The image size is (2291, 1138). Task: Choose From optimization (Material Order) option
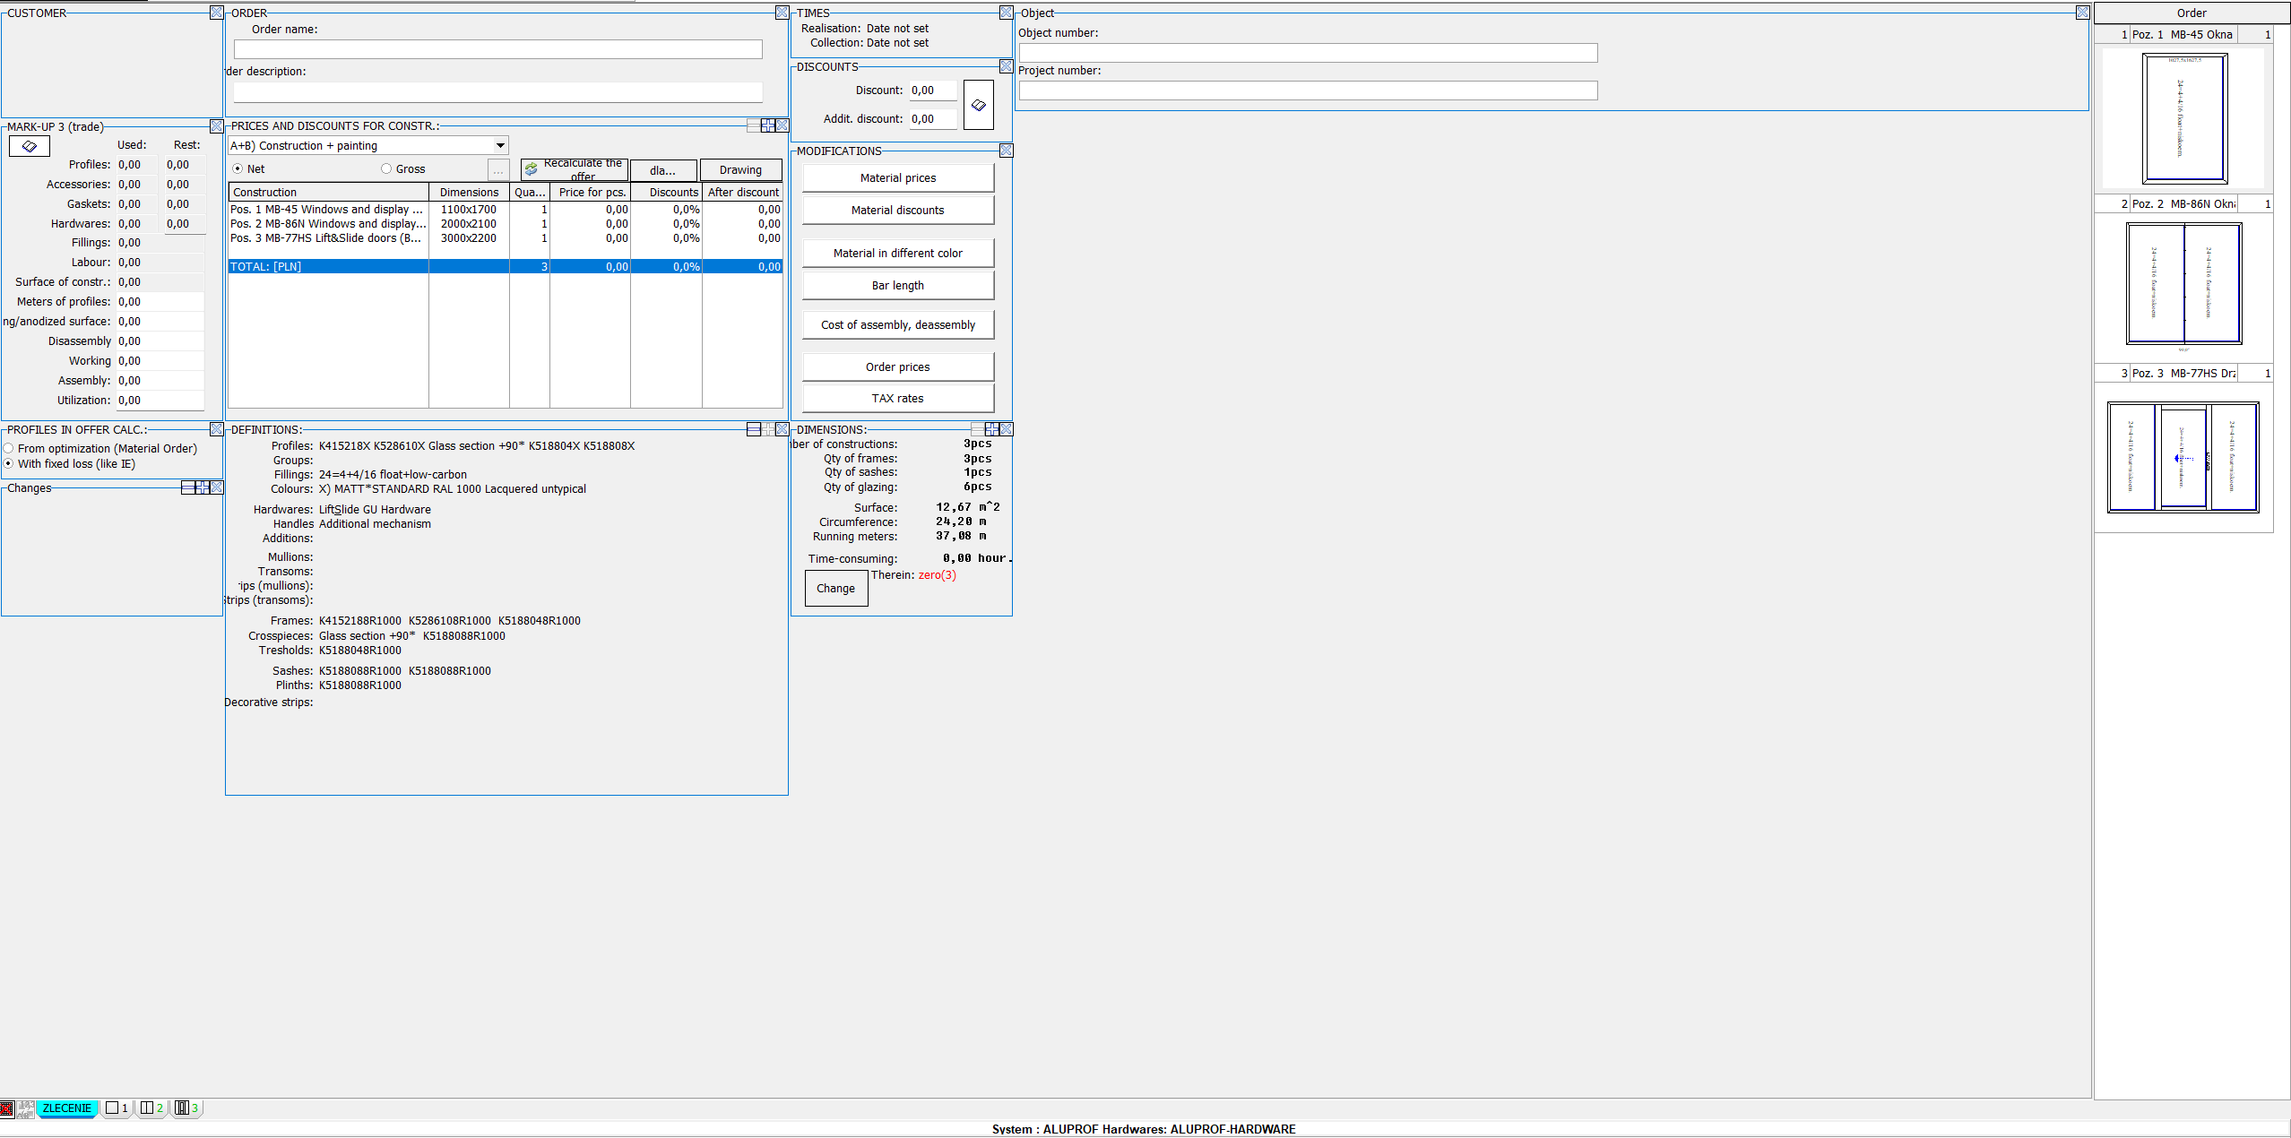point(9,448)
